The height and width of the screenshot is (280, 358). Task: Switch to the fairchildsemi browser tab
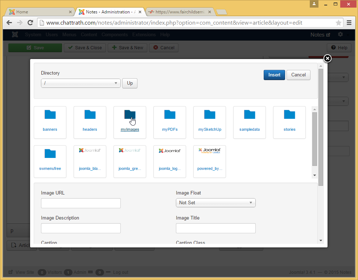(x=180, y=12)
